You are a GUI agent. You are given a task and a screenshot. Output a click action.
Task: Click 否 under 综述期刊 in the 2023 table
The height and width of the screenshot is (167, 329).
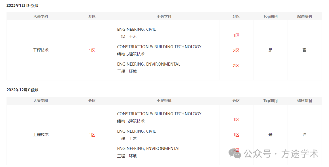click(304, 50)
